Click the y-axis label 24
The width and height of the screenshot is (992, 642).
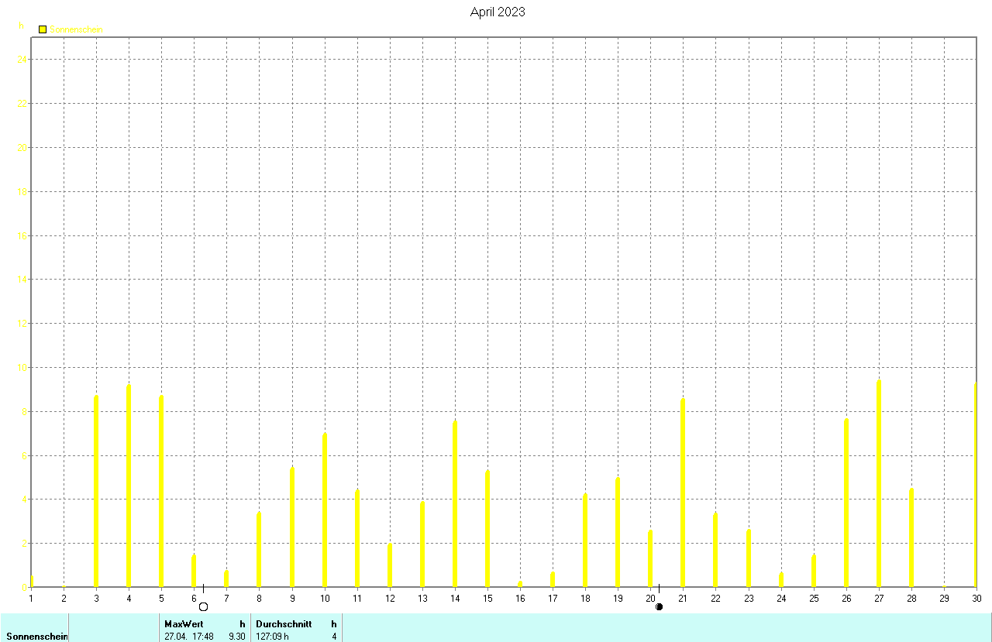(x=22, y=60)
